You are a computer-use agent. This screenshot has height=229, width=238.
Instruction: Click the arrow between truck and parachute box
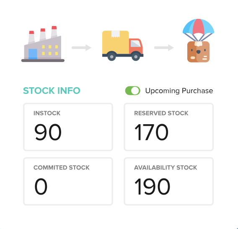pyautogui.click(x=164, y=47)
